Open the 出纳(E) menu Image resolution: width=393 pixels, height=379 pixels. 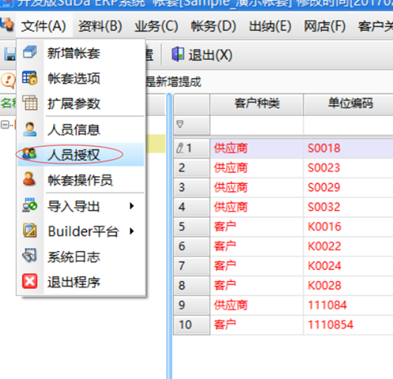(270, 26)
